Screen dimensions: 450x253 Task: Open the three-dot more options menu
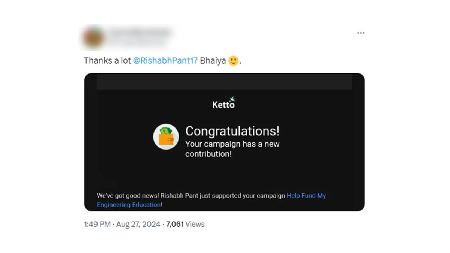pyautogui.click(x=361, y=33)
